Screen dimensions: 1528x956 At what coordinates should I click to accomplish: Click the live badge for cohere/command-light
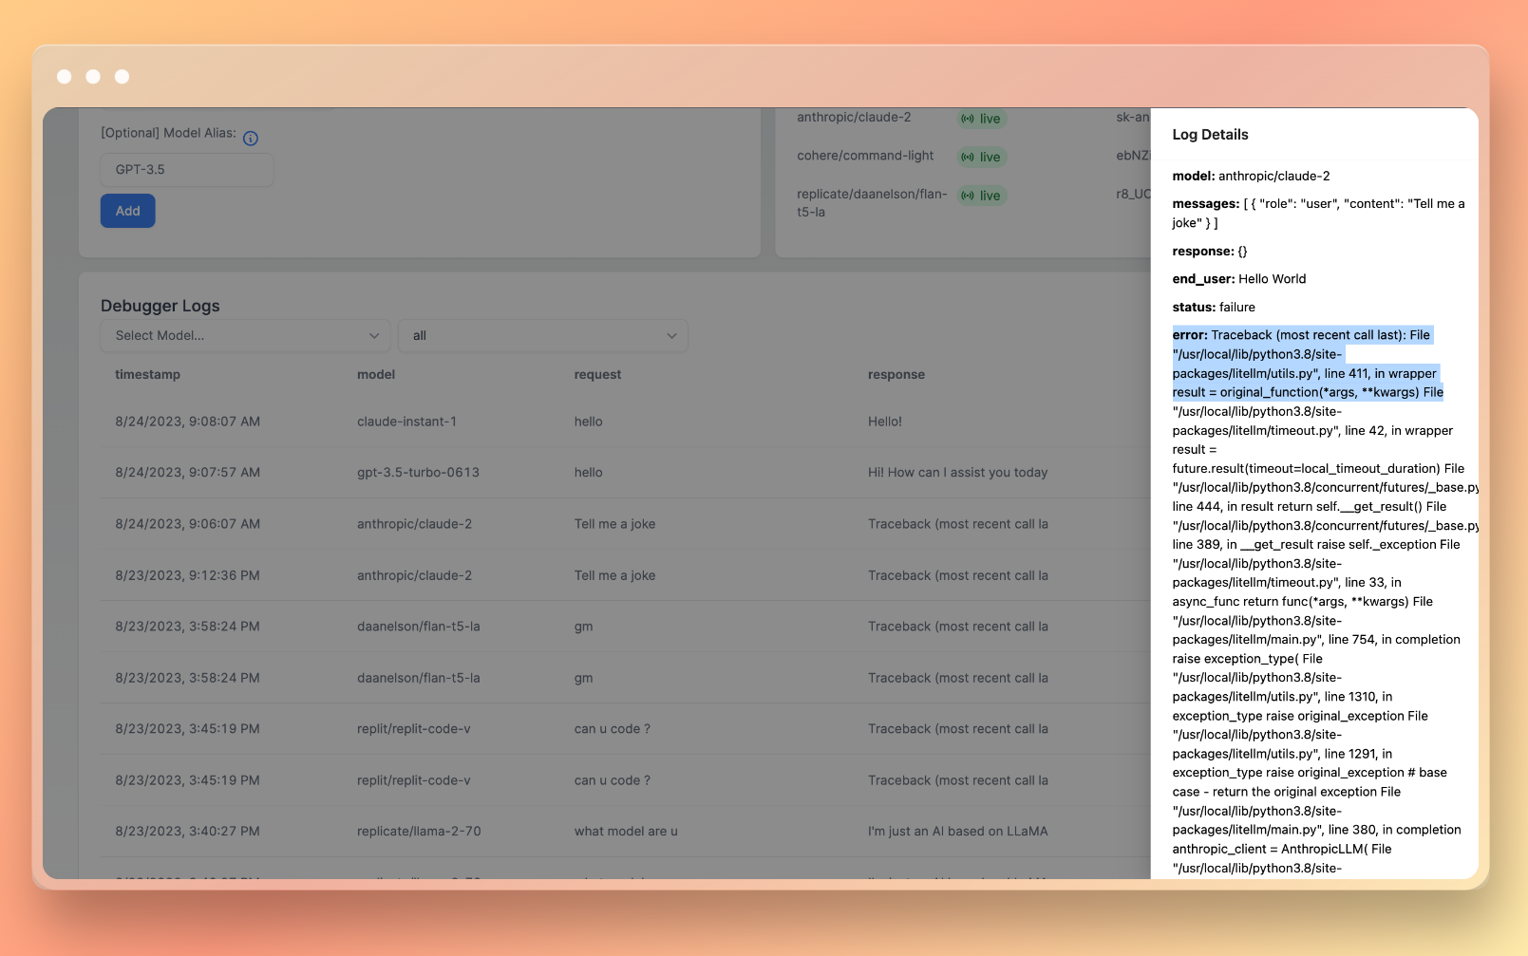(x=982, y=157)
